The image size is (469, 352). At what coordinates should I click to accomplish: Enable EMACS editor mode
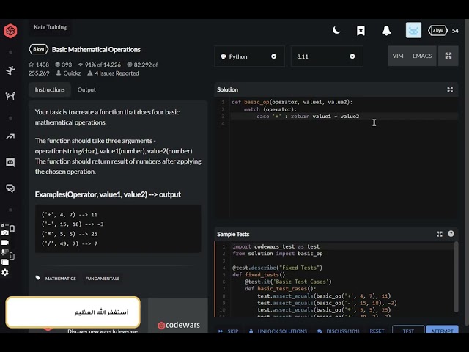tap(422, 56)
